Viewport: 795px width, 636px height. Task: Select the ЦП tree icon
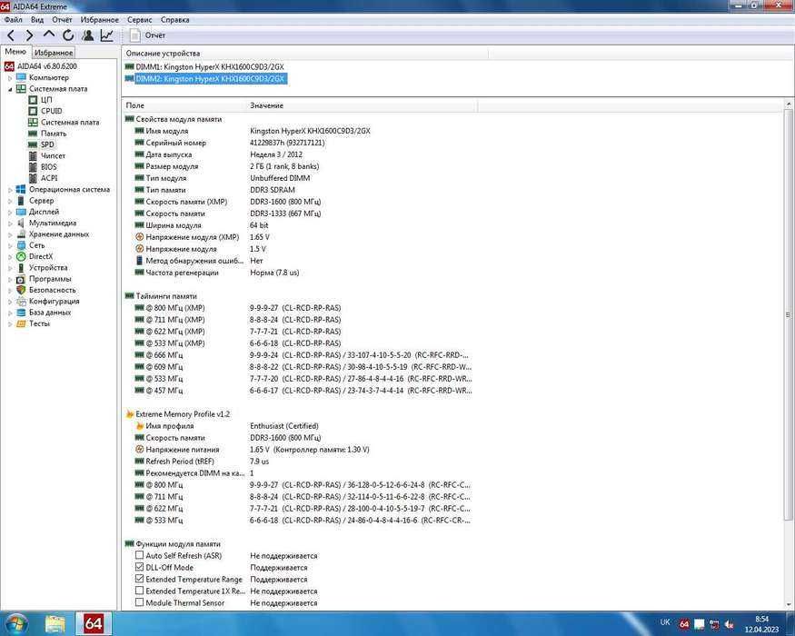coord(33,100)
